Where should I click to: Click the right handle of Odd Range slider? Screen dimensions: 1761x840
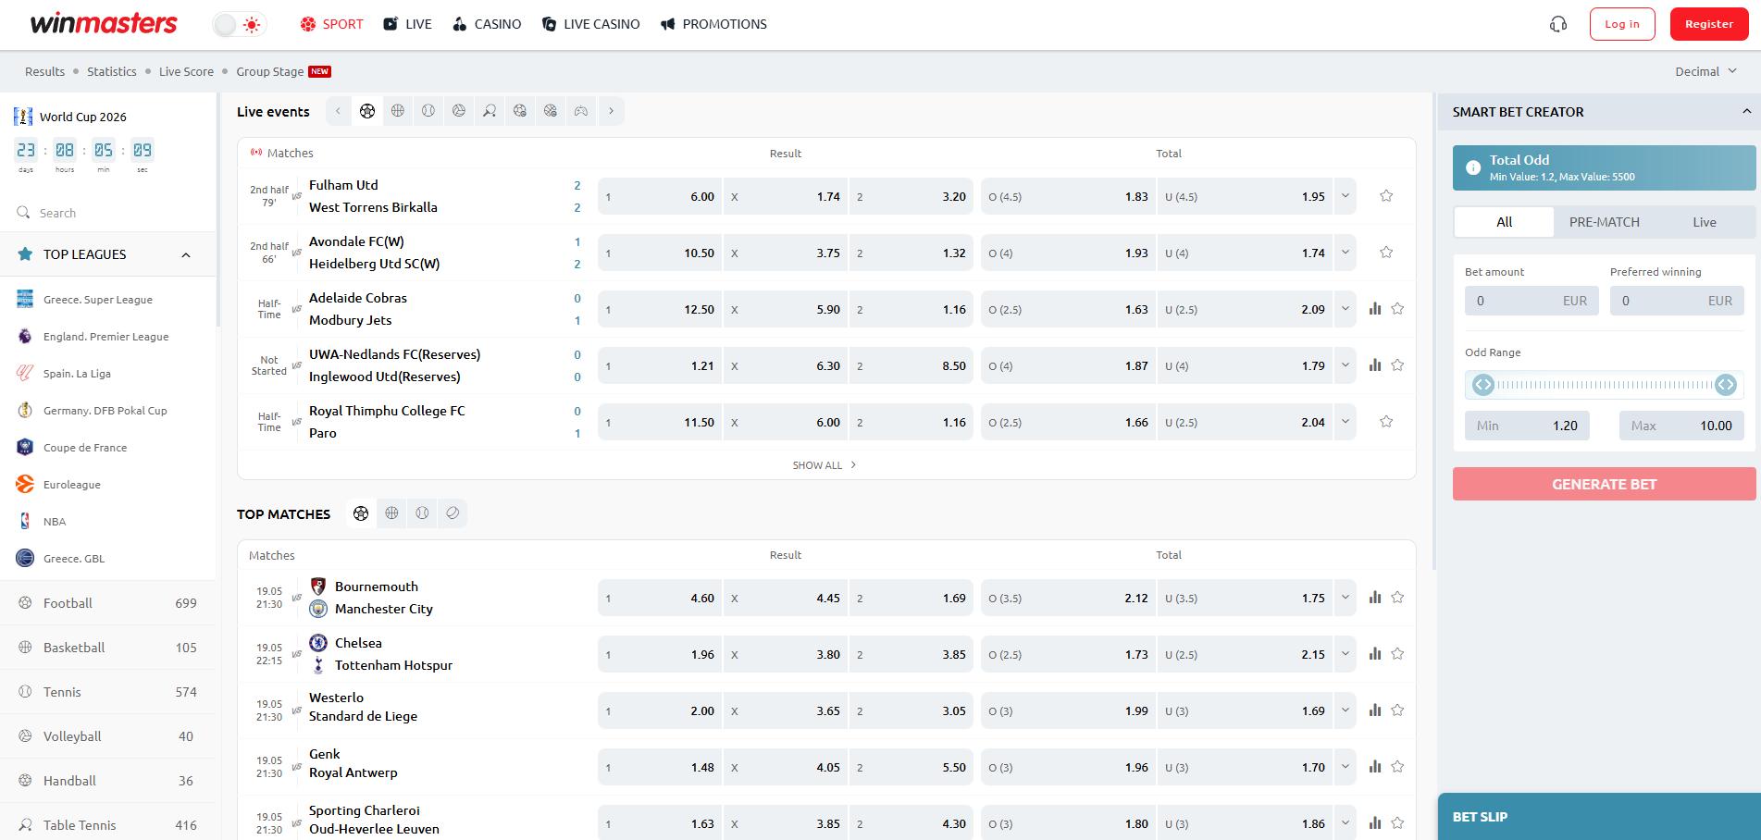1726,385
